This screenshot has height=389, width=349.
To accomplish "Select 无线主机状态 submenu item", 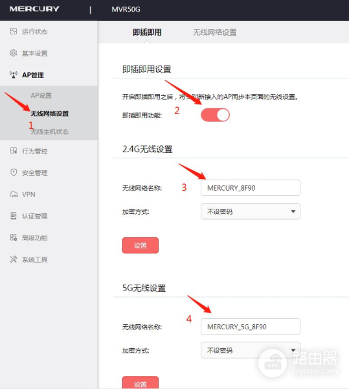I will click(x=50, y=132).
